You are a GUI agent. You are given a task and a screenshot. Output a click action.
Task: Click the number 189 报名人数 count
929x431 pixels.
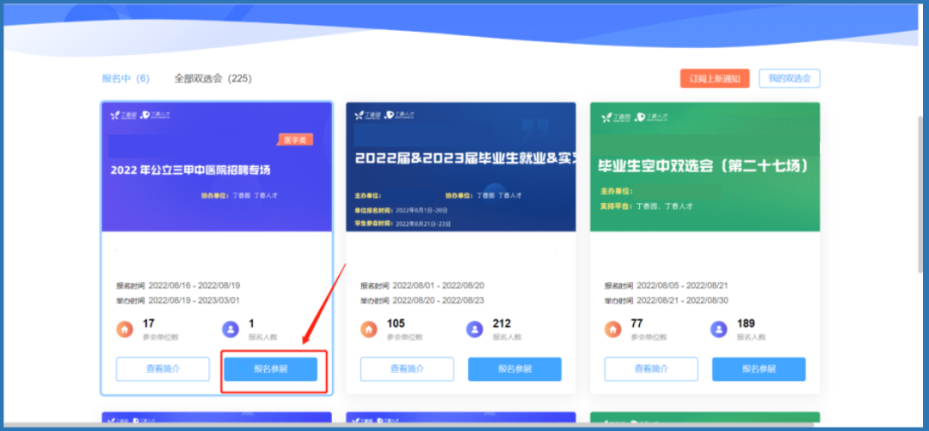tap(746, 323)
